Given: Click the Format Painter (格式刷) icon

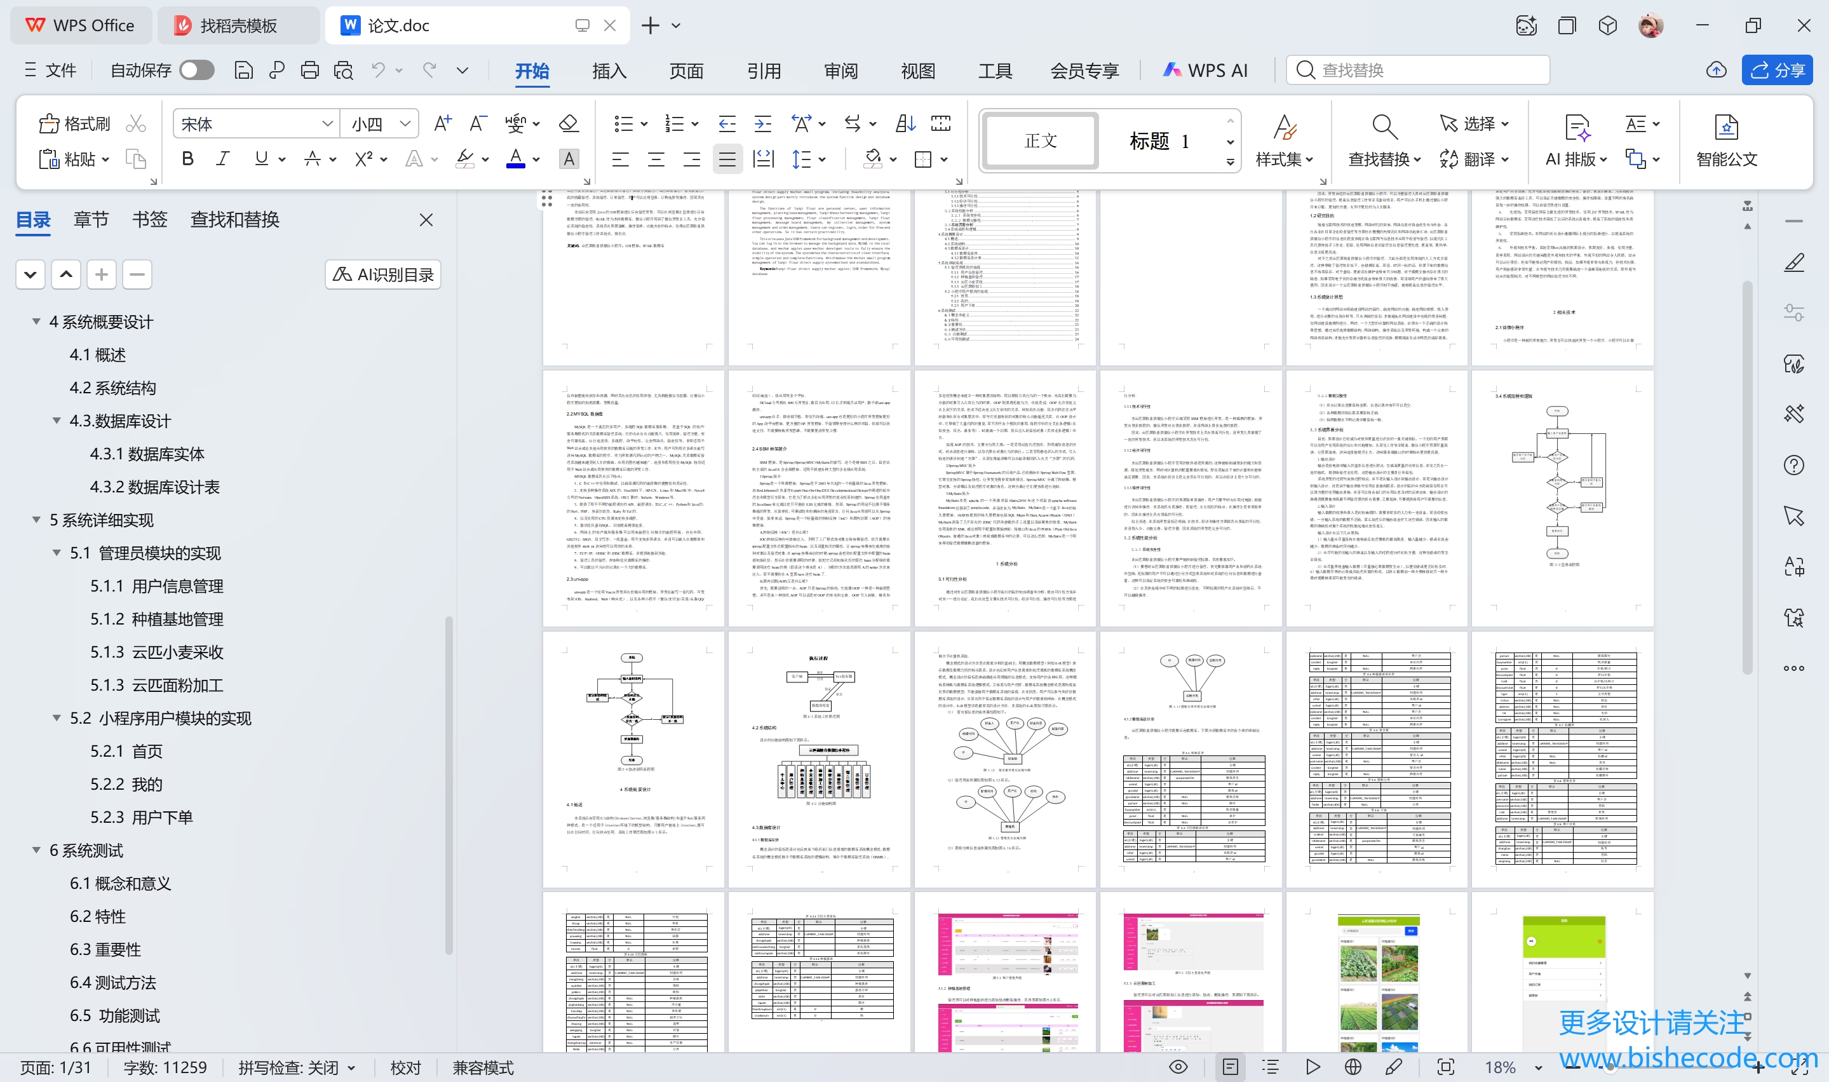Looking at the screenshot, I should tap(50, 124).
